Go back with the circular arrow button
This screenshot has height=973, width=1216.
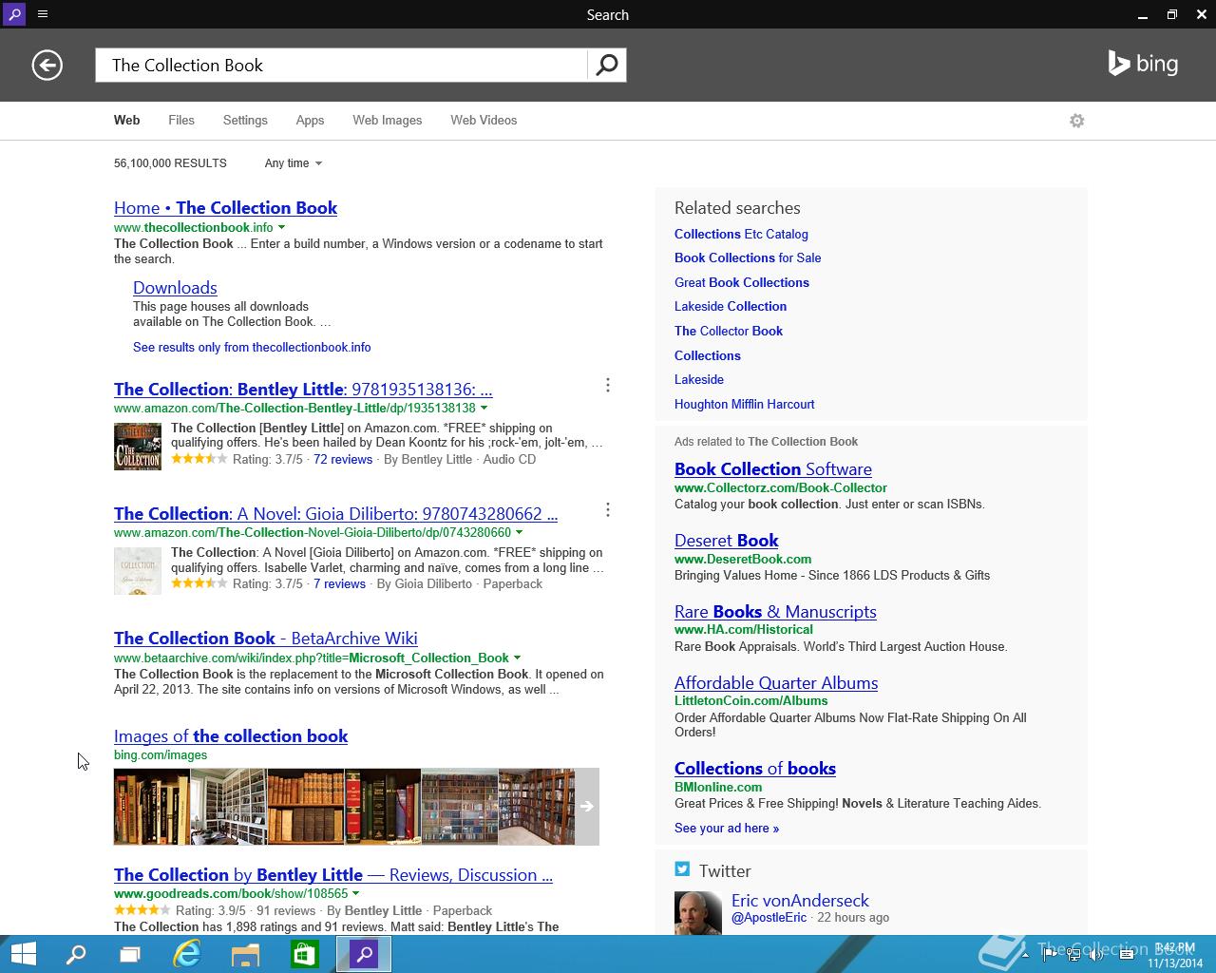click(x=47, y=65)
